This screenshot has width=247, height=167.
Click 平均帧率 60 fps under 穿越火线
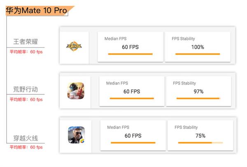click(x=26, y=147)
